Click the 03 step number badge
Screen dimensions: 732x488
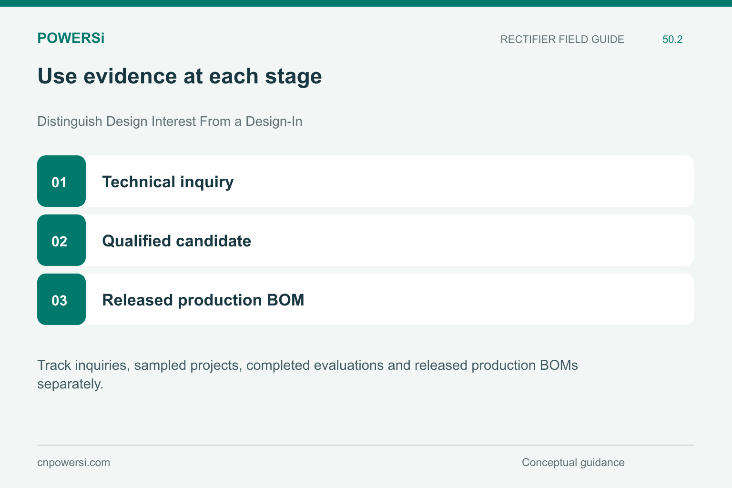point(61,299)
